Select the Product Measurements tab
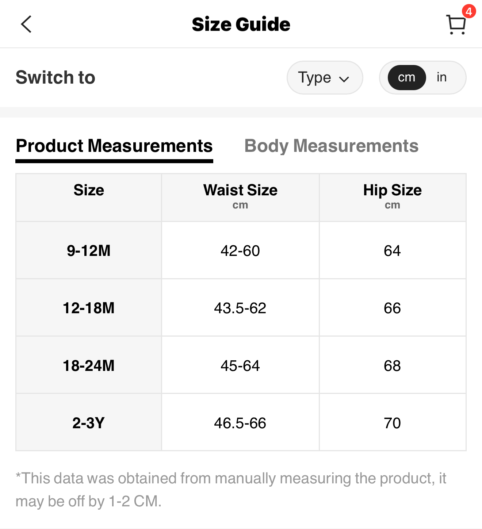This screenshot has width=482, height=529. pos(114,146)
